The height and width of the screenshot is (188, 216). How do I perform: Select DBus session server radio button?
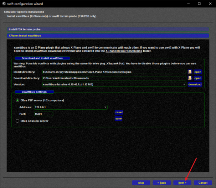click(x=17, y=121)
